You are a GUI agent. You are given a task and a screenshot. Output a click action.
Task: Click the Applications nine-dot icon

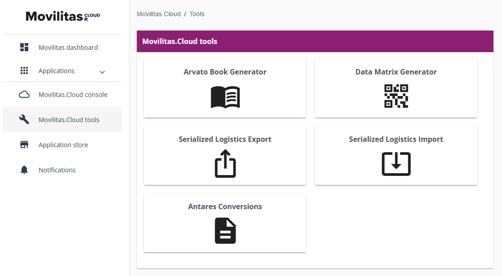[x=24, y=71]
